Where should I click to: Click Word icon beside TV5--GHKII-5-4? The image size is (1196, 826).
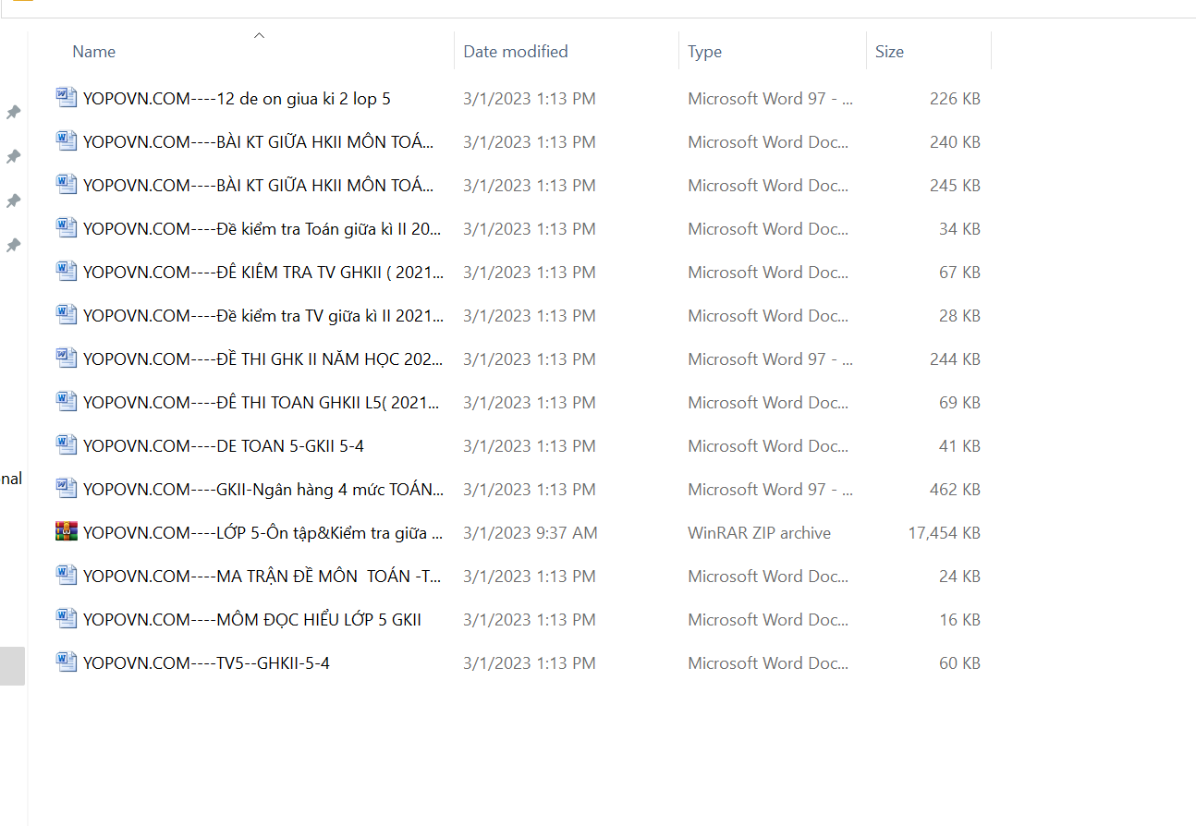coord(67,662)
